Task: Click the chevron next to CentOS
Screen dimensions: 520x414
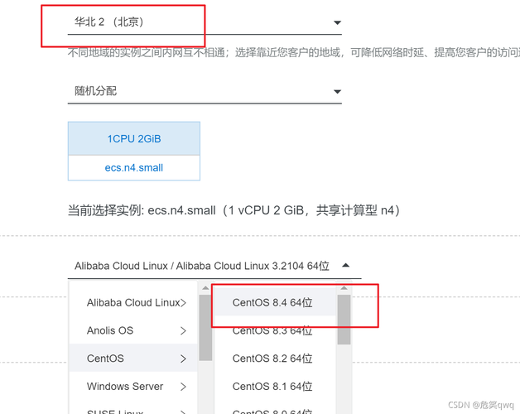Action: [x=183, y=359]
